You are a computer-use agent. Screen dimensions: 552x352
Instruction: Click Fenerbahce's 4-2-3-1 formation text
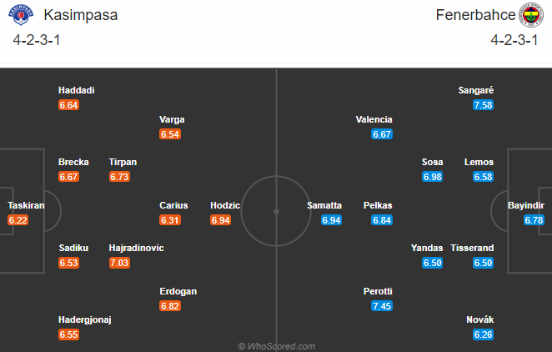click(x=515, y=38)
